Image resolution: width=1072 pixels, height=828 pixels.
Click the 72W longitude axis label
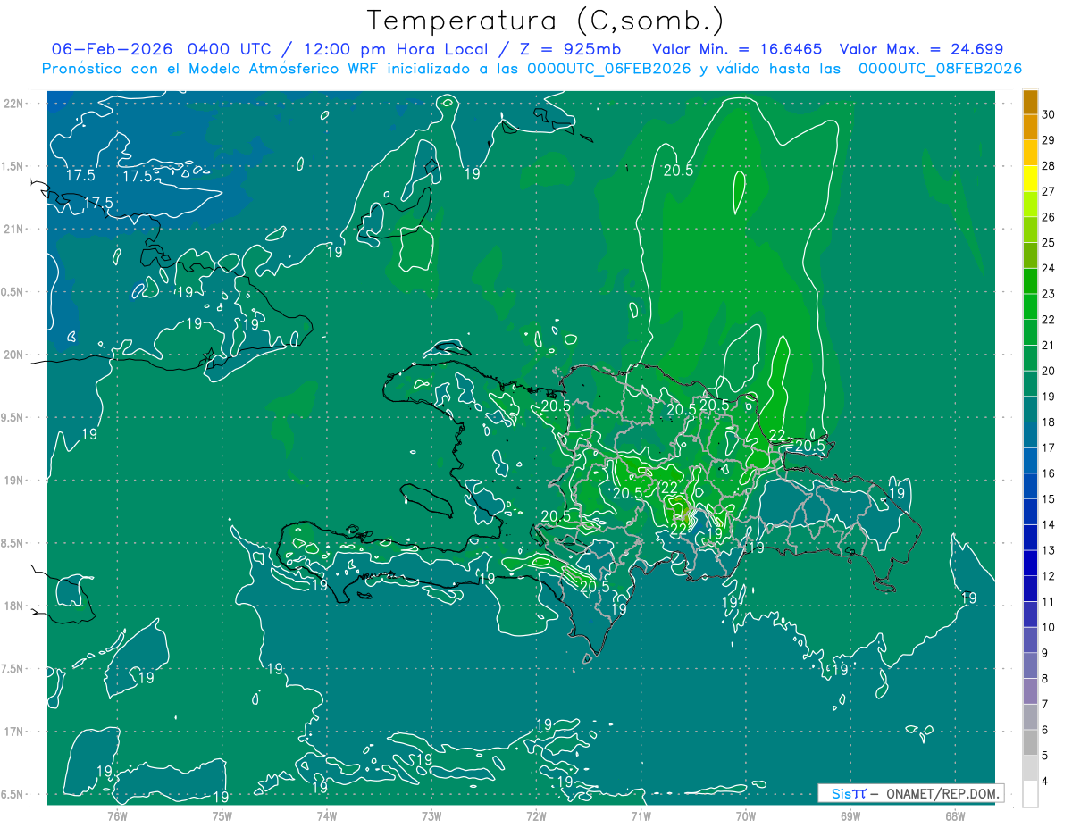(536, 815)
